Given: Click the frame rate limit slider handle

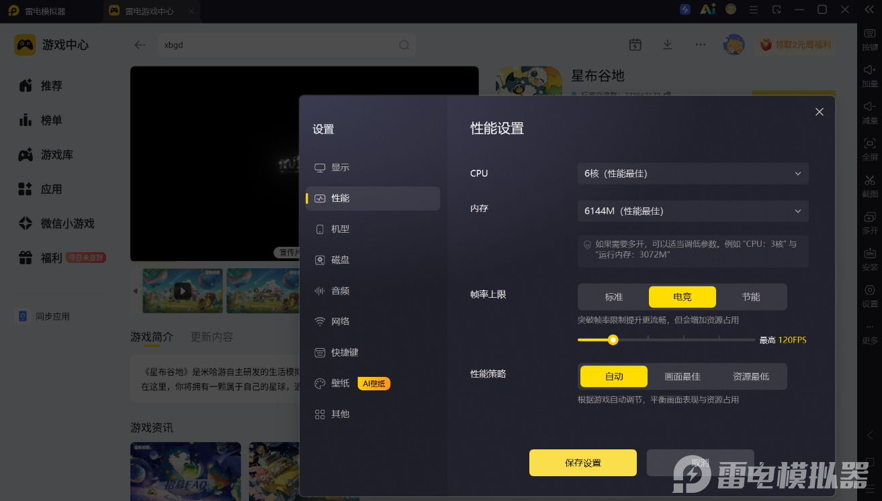Looking at the screenshot, I should (613, 339).
